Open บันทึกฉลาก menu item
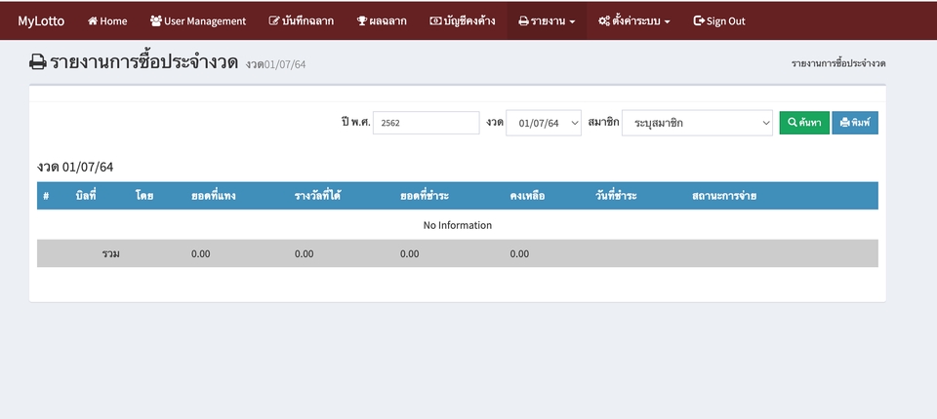Viewport: 937px width, 419px height. click(x=302, y=20)
